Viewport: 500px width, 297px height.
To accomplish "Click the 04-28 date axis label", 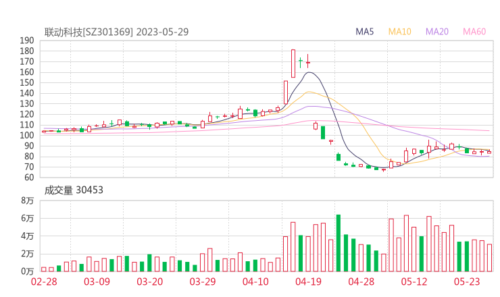I will tap(361, 281).
